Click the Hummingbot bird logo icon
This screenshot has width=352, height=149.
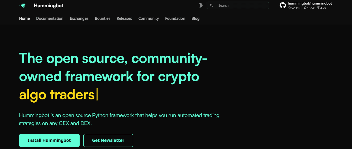pos(23,5)
